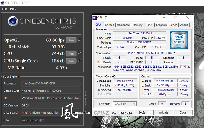Click the Ext. Model value 7E
Screen dimensions: 204x128
tap(152, 62)
